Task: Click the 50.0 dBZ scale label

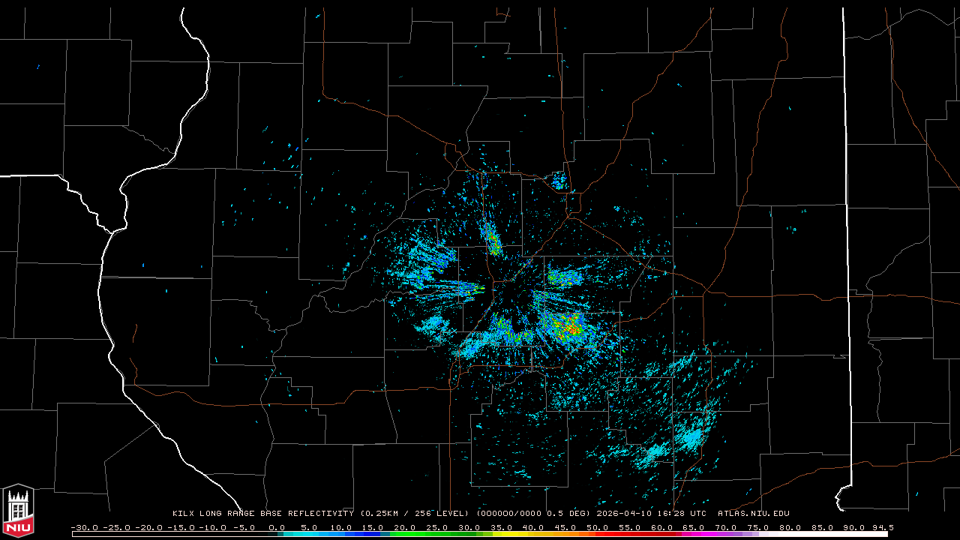Action: [x=598, y=527]
